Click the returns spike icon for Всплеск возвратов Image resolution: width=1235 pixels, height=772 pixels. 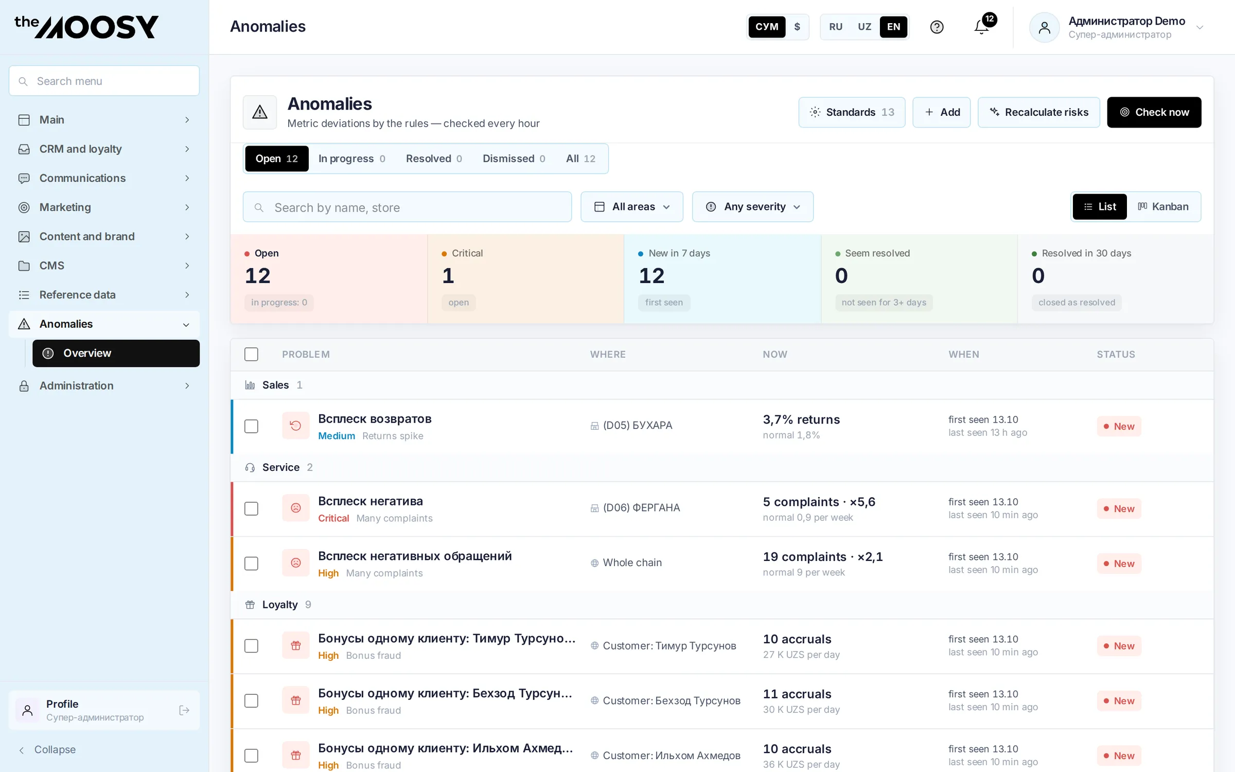click(296, 426)
